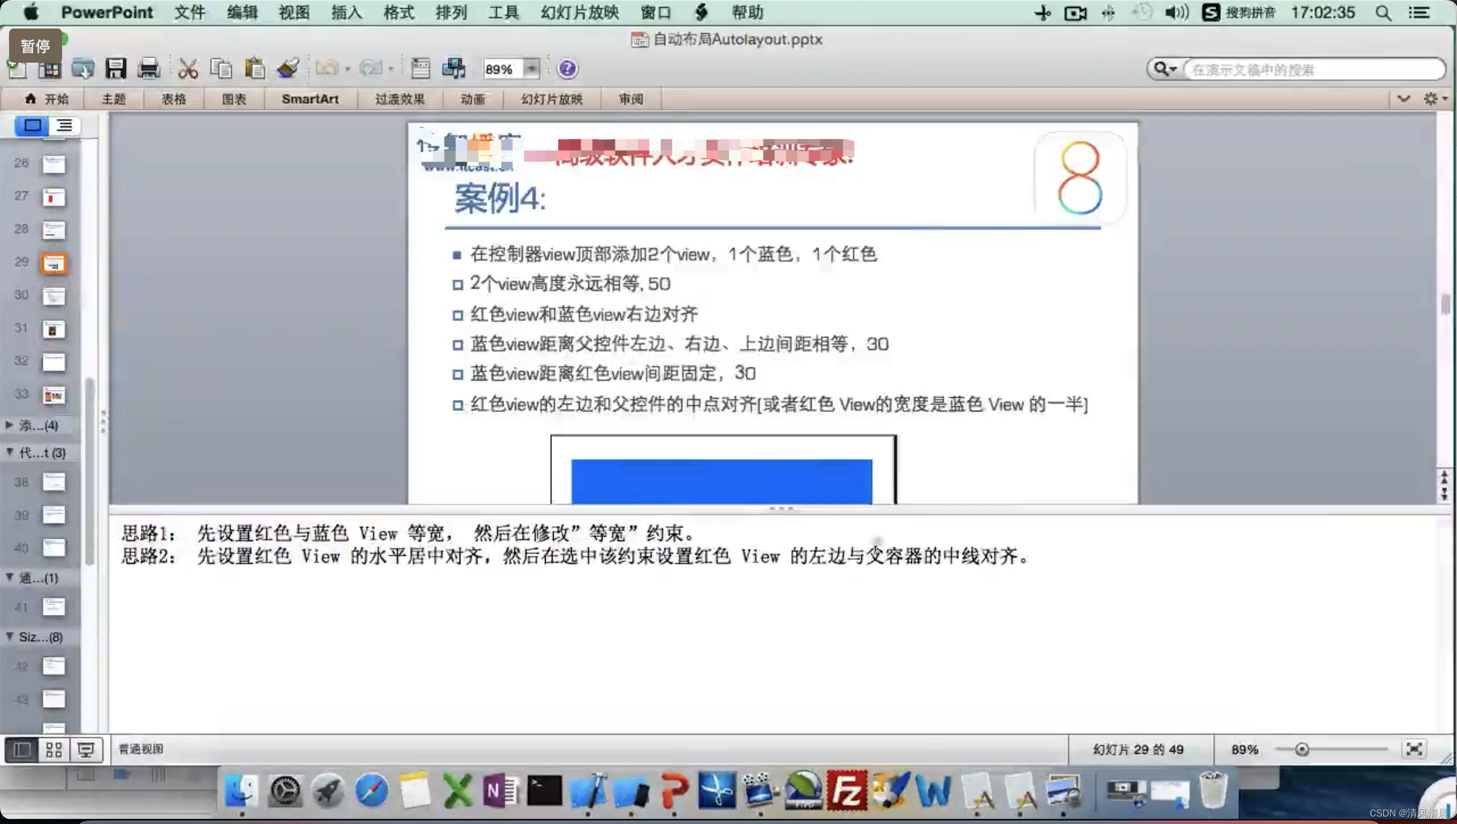
Task: Click the fit-slide-to-window button
Action: 1414,749
